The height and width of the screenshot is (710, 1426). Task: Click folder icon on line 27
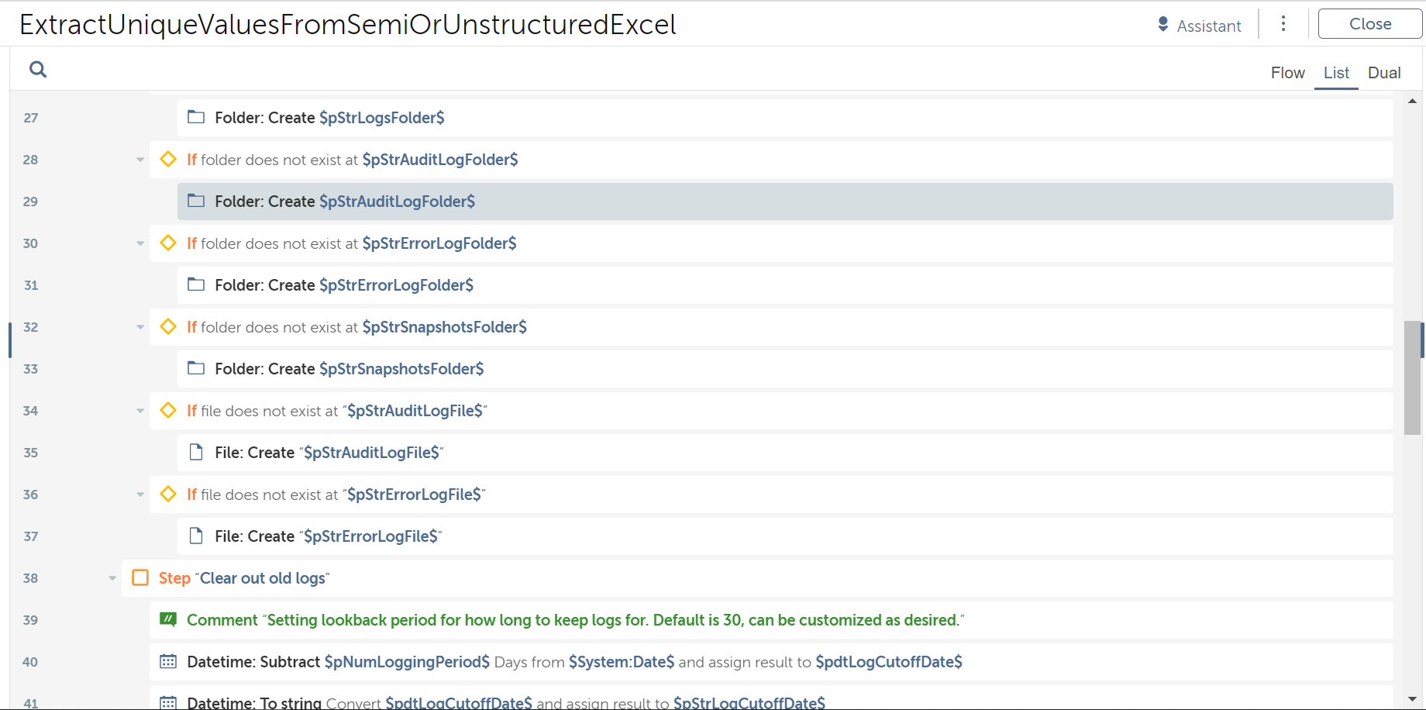pyautogui.click(x=196, y=117)
